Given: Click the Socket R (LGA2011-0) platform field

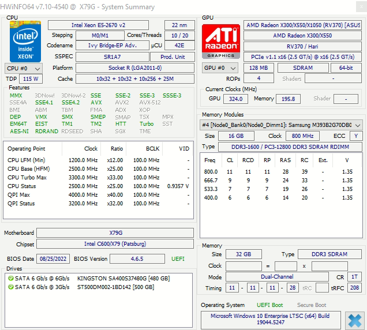Looking at the screenshot, I should [135, 68].
